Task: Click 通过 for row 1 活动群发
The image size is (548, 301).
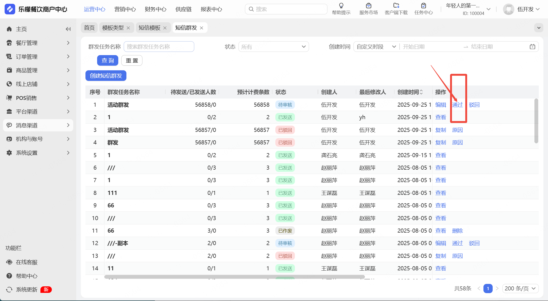Action: point(457,105)
